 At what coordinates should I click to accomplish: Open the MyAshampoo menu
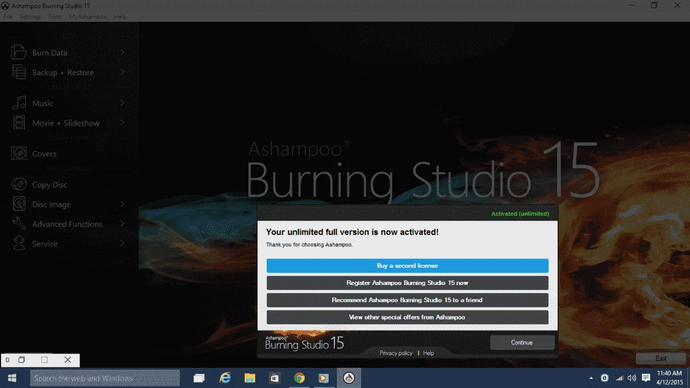point(88,17)
